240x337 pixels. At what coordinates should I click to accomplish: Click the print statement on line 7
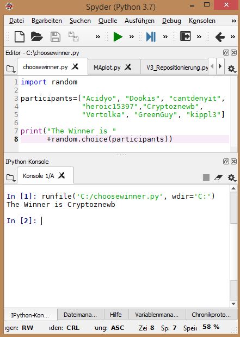coord(69,131)
